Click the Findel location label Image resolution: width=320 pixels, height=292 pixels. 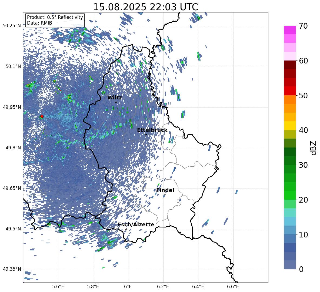click(x=165, y=190)
